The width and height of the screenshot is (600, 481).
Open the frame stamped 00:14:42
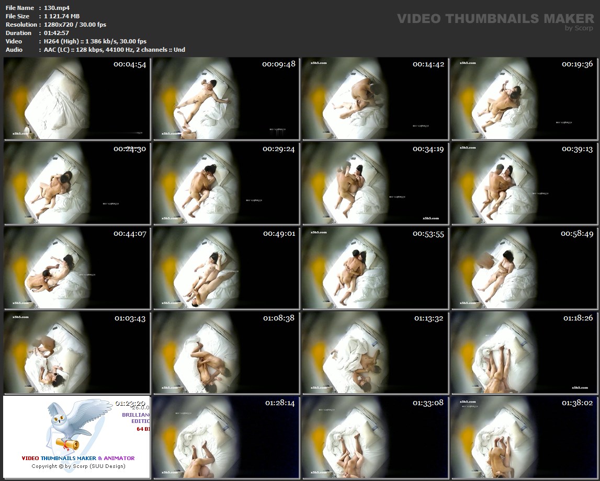[x=376, y=98]
